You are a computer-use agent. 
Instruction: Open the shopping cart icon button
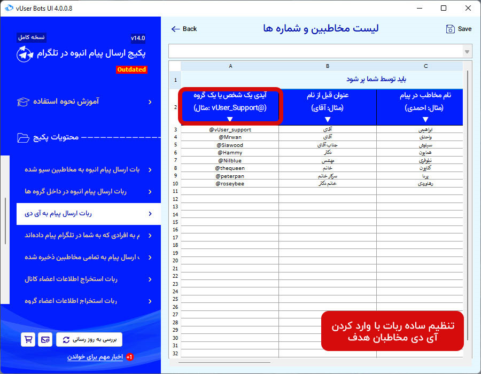pyautogui.click(x=28, y=339)
